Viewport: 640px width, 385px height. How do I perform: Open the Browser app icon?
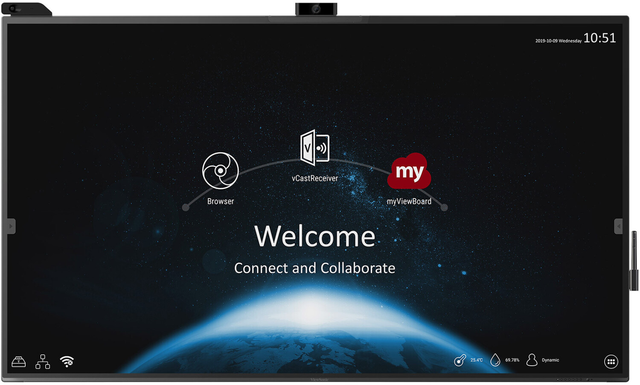click(220, 171)
